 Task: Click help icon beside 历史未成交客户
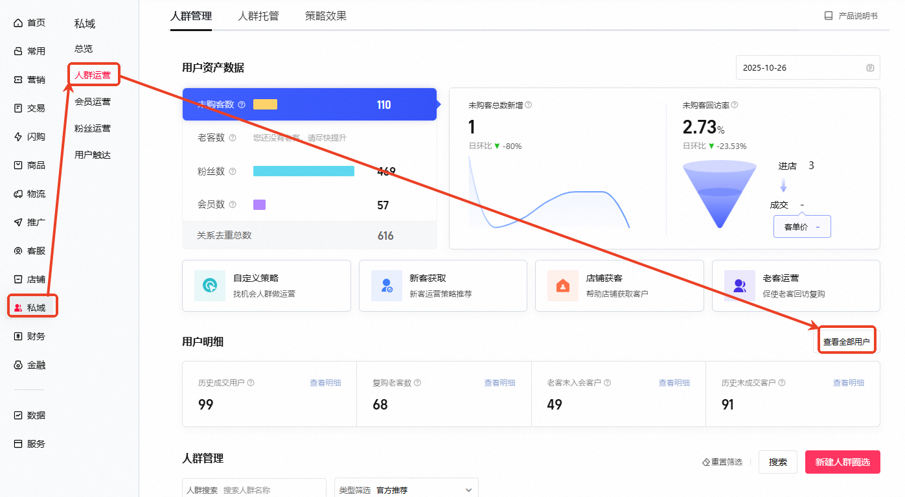[782, 383]
